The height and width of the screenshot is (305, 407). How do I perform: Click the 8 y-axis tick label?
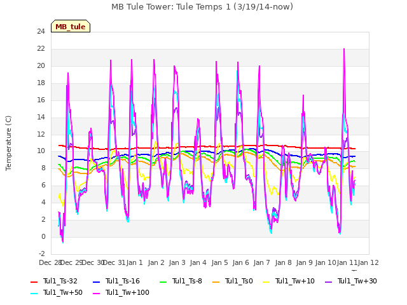click(x=43, y=168)
